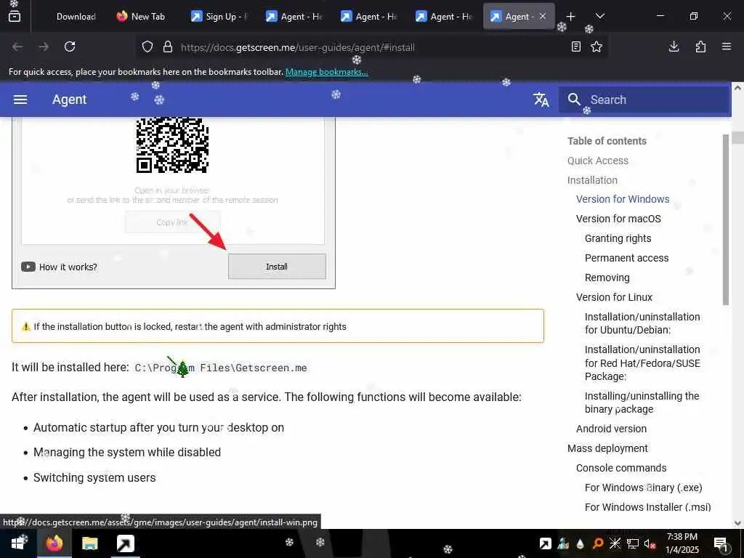Image resolution: width=744 pixels, height=558 pixels.
Task: Click the Manage bookmarks link
Action: tap(326, 72)
